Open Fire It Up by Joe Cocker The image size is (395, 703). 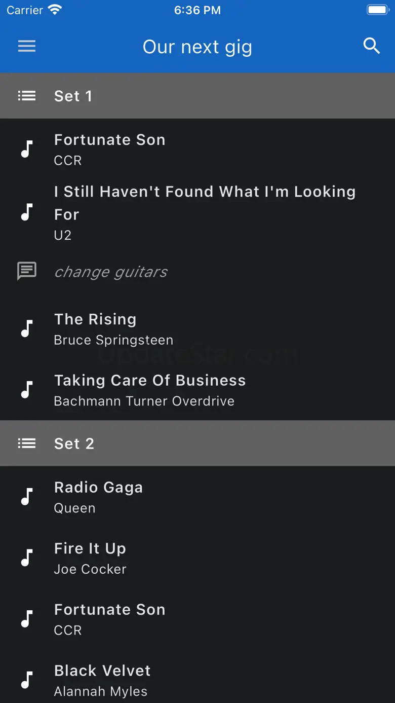[90, 558]
